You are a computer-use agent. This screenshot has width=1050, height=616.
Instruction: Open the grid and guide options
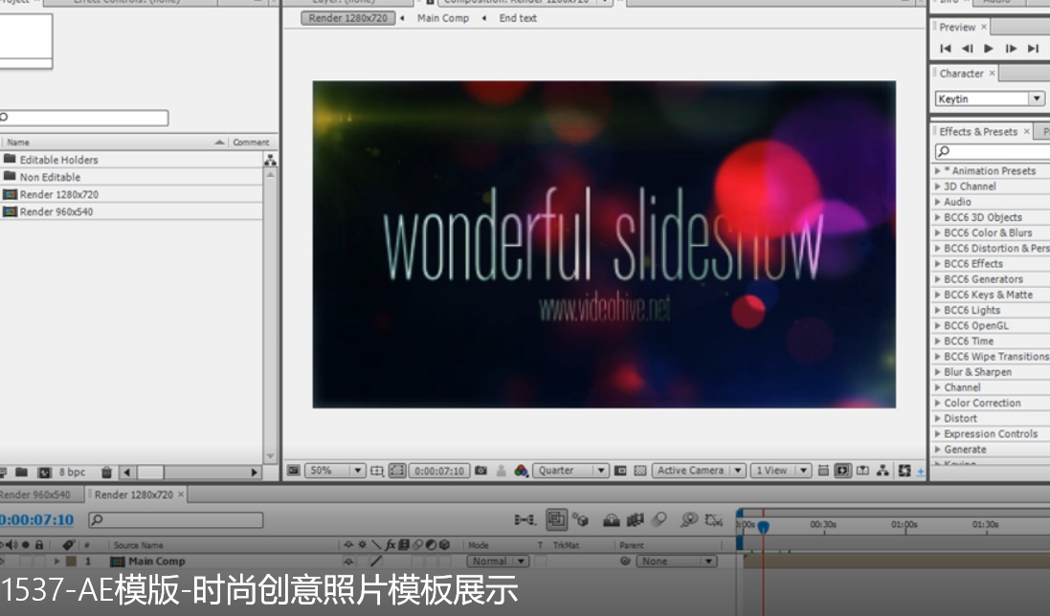tap(377, 471)
